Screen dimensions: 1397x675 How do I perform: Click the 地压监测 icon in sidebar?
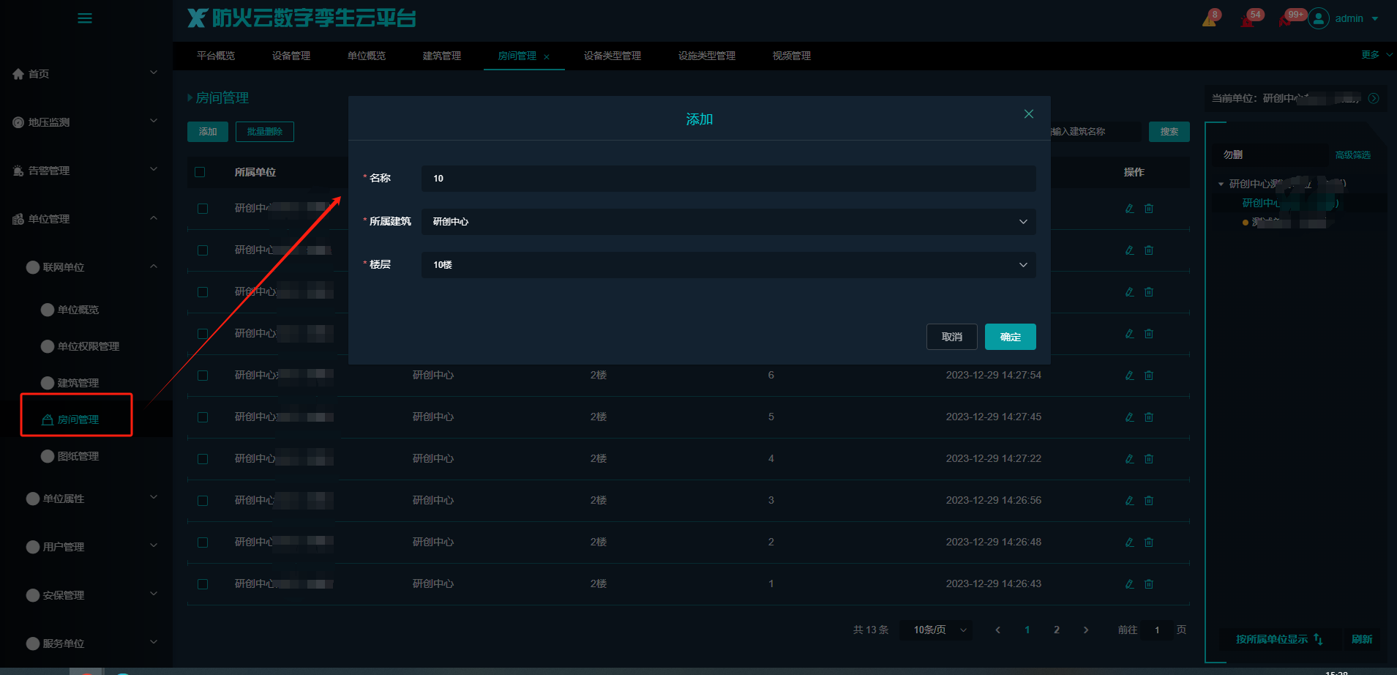(18, 122)
